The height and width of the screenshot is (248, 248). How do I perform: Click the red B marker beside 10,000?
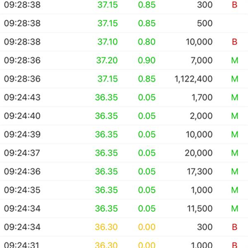tap(235, 42)
